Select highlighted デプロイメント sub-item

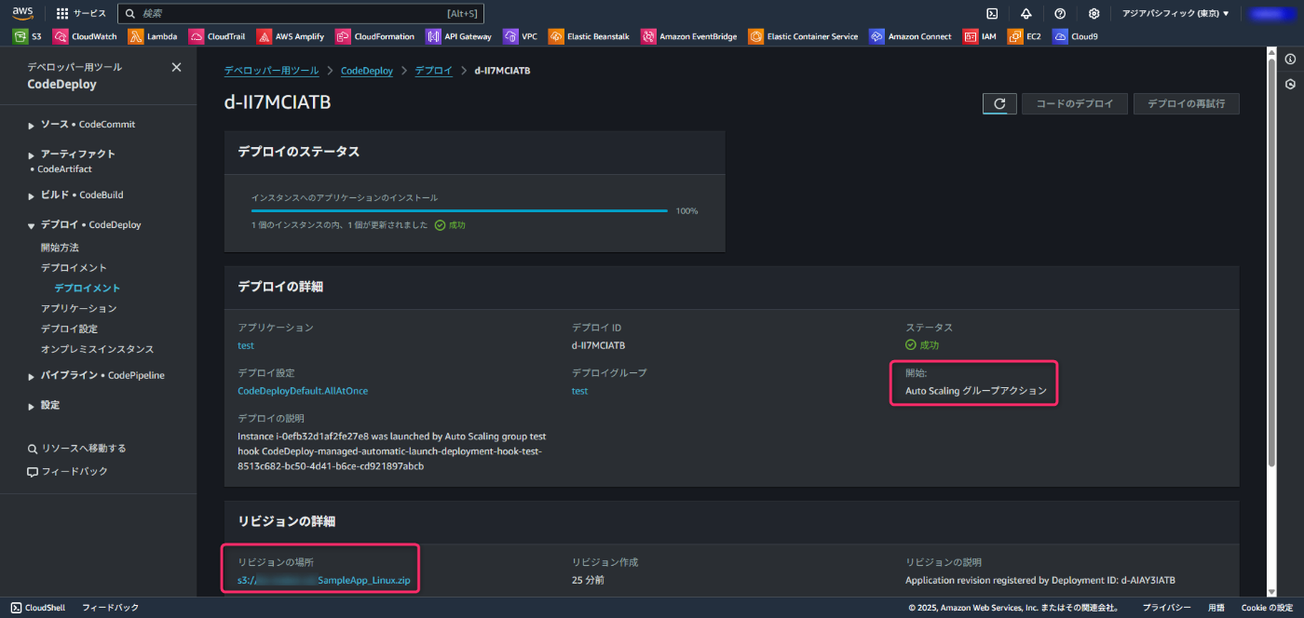point(88,289)
